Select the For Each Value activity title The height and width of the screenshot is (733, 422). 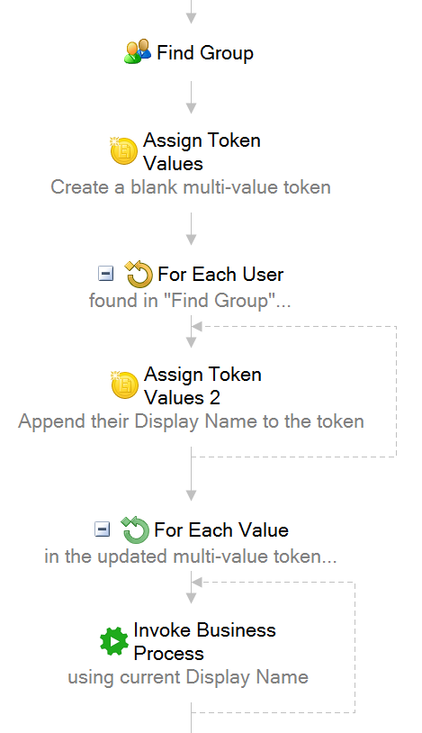(x=221, y=530)
